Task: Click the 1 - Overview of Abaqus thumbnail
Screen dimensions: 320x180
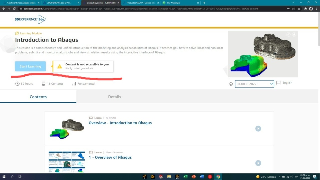Action: point(67,162)
